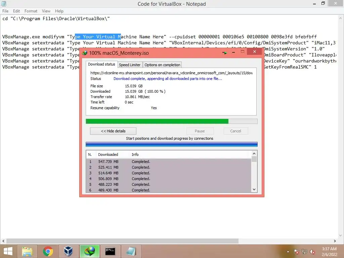
Task: Open Notepad Edit menu
Action: pyautogui.click(x=16, y=11)
